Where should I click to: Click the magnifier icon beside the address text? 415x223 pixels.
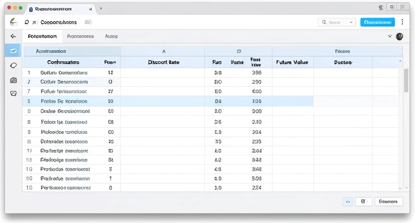click(x=26, y=22)
